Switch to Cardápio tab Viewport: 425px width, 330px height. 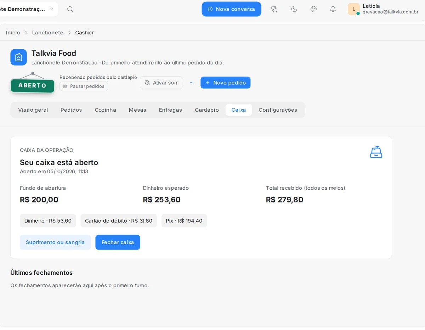click(x=207, y=110)
